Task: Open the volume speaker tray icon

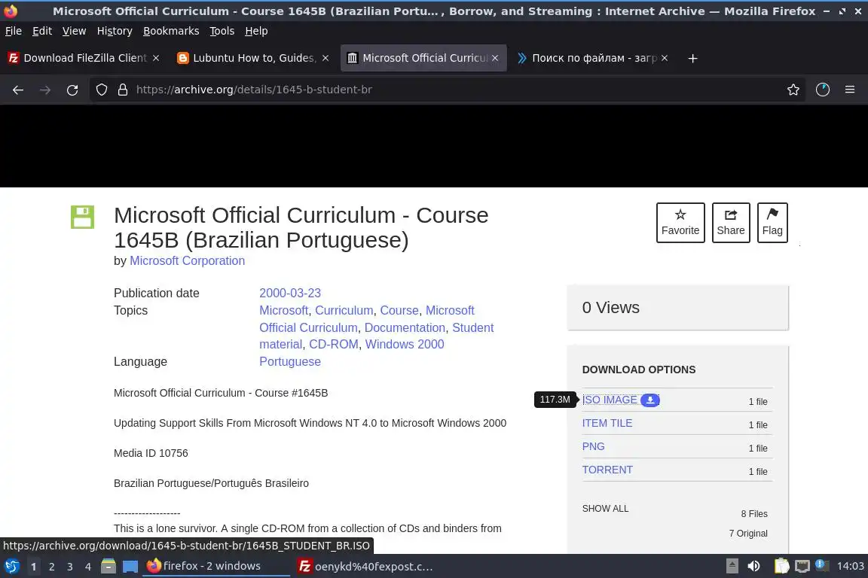Action: 753,566
